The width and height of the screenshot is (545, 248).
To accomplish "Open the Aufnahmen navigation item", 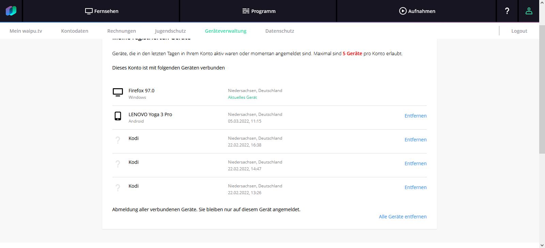I will click(x=417, y=11).
